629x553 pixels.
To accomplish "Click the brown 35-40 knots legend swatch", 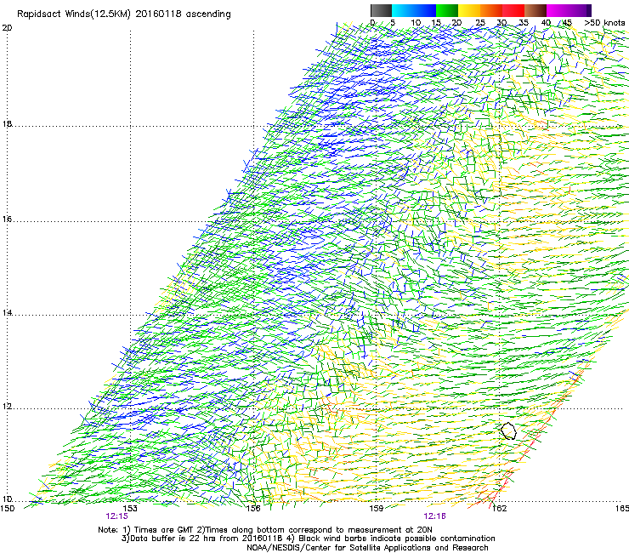I will pos(535,10).
